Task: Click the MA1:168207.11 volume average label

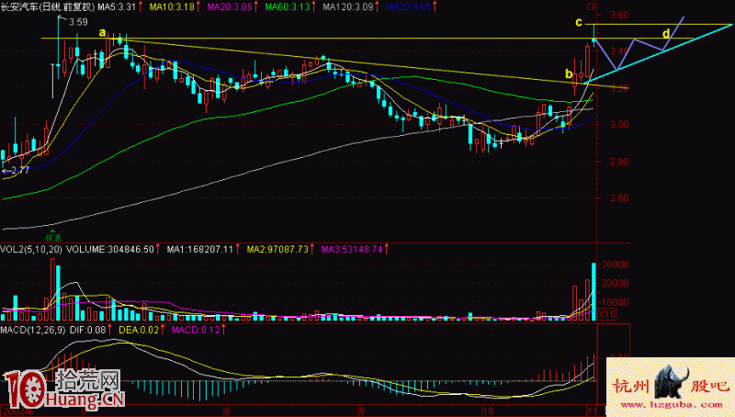Action: click(199, 249)
